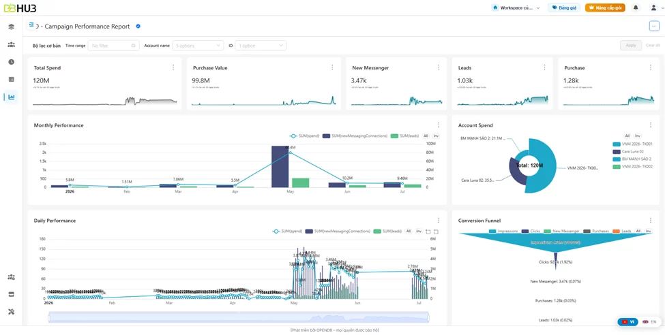Open the users group sidebar icon
665x335 pixels.
(11, 44)
